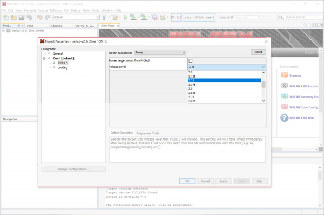The image size is (324, 215).
Task: Click the Search (Ctrl+I) field
Action: point(303,17)
